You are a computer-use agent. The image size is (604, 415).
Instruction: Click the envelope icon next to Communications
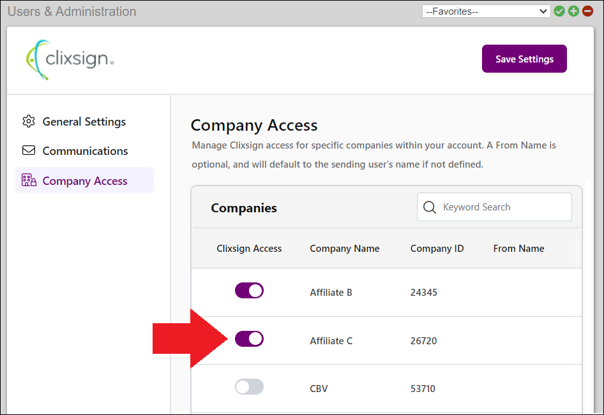[29, 150]
